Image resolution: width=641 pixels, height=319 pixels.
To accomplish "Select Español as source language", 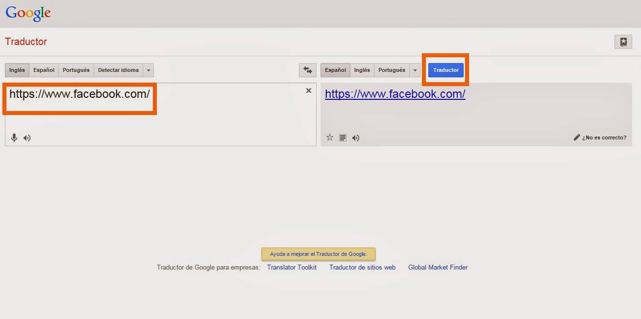I will pos(44,70).
